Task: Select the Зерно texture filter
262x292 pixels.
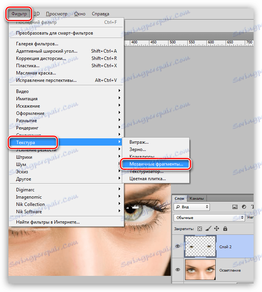Action: [x=156, y=149]
